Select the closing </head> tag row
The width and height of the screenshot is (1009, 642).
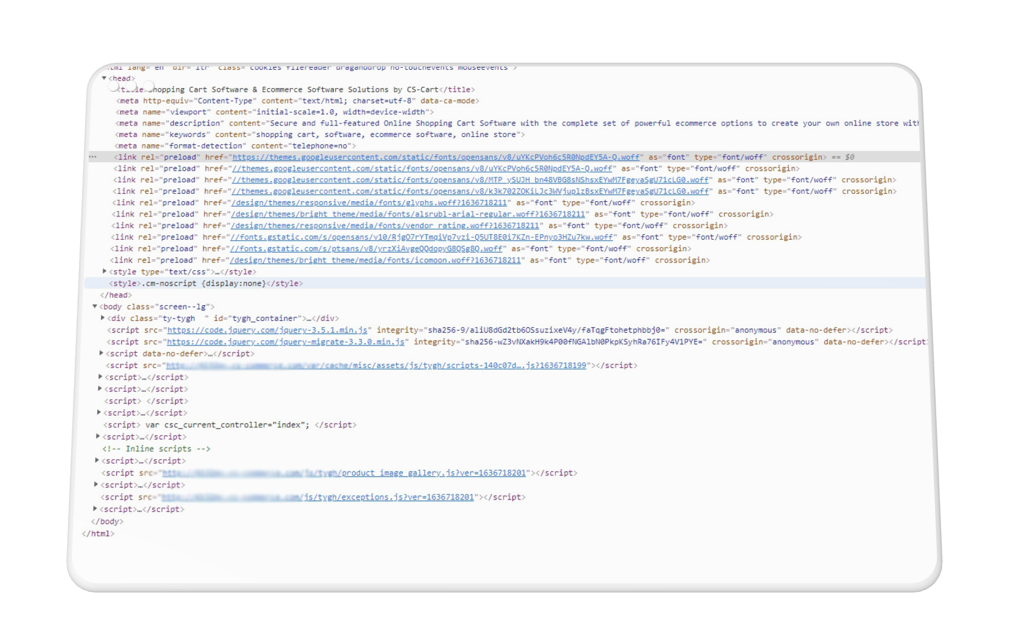(116, 295)
